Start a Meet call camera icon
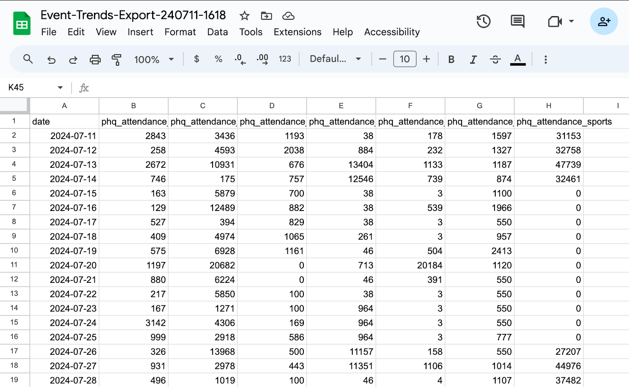The width and height of the screenshot is (629, 387). click(x=555, y=21)
